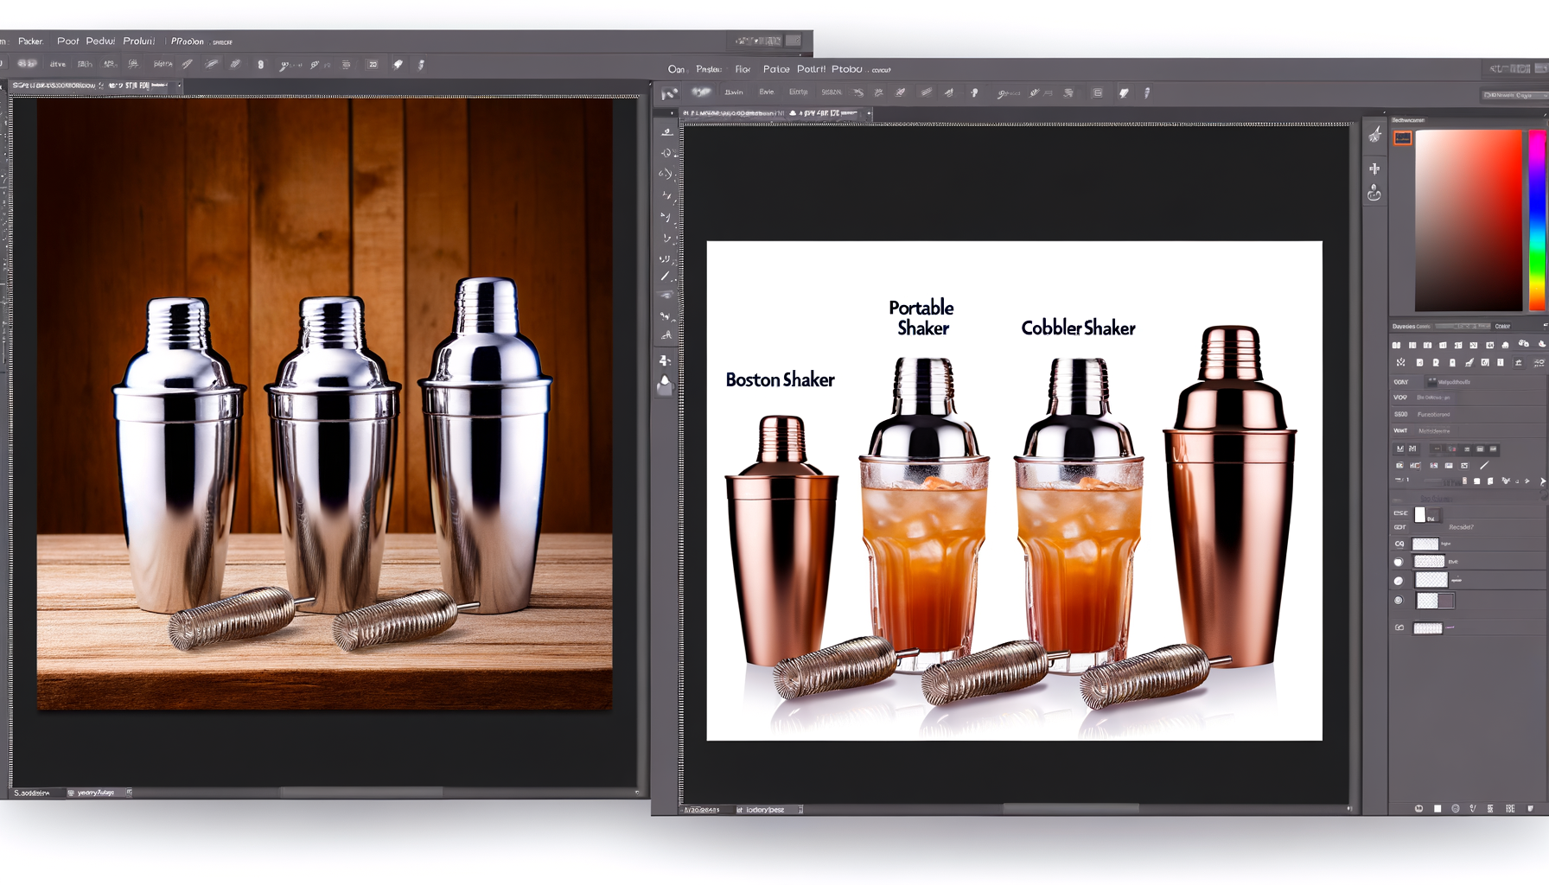Click the boxed "20" icon in the left window's options bar
This screenshot has width=1549, height=885.
tap(373, 65)
